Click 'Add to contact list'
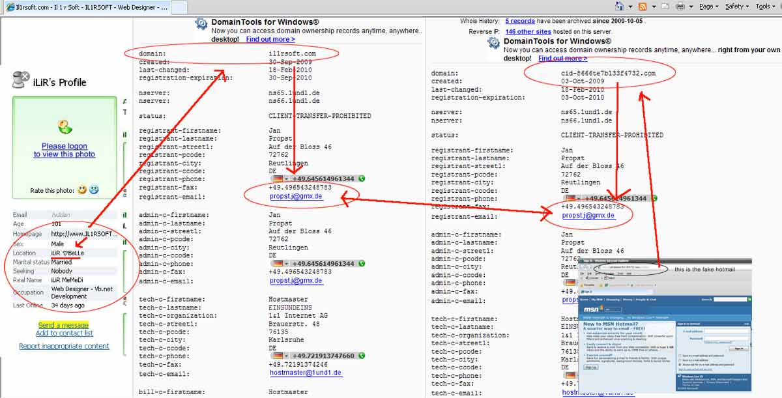The image size is (782, 398). (x=64, y=334)
